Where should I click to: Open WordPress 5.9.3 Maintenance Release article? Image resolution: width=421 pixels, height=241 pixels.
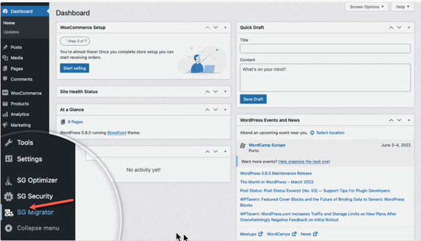pyautogui.click(x=276, y=173)
